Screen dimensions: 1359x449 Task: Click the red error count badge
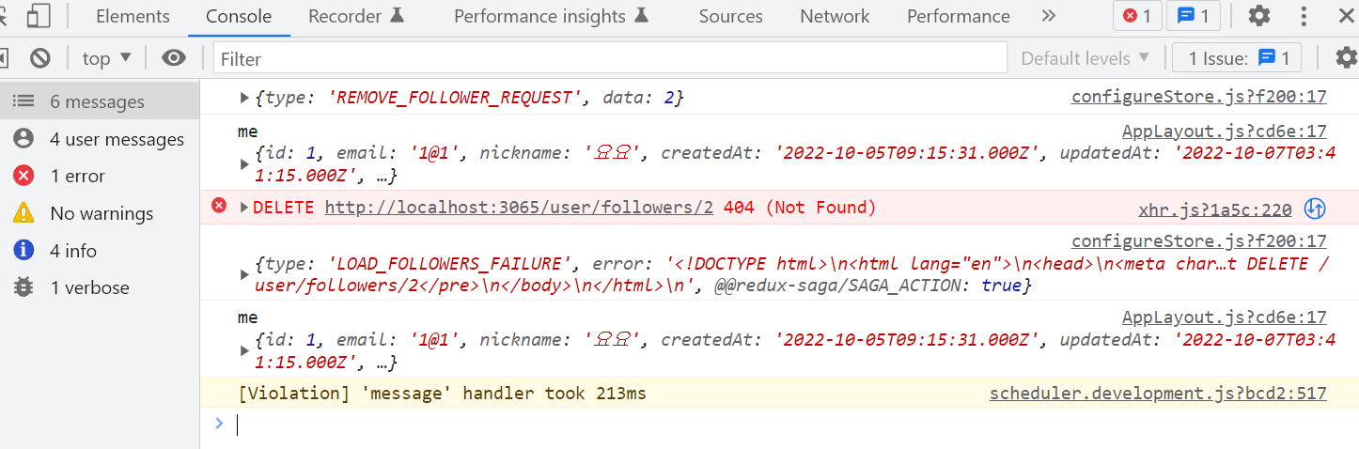pyautogui.click(x=1137, y=16)
